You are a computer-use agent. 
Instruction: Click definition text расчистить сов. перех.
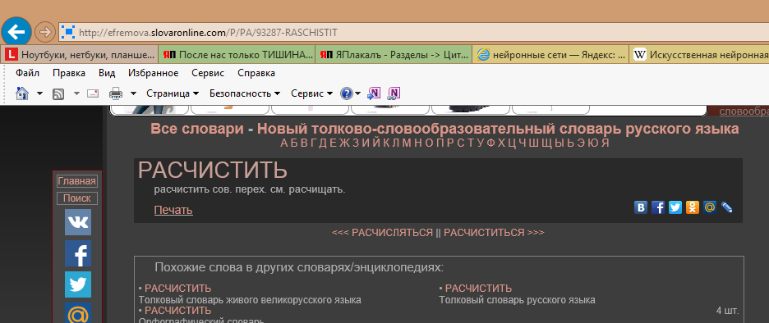[x=250, y=189]
